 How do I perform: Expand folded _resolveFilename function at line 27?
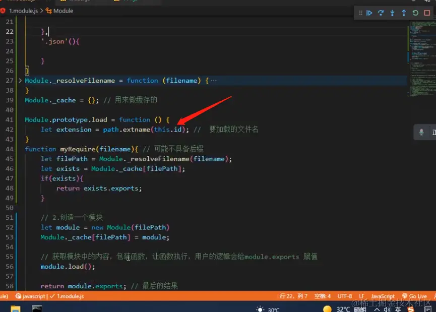(x=20, y=80)
